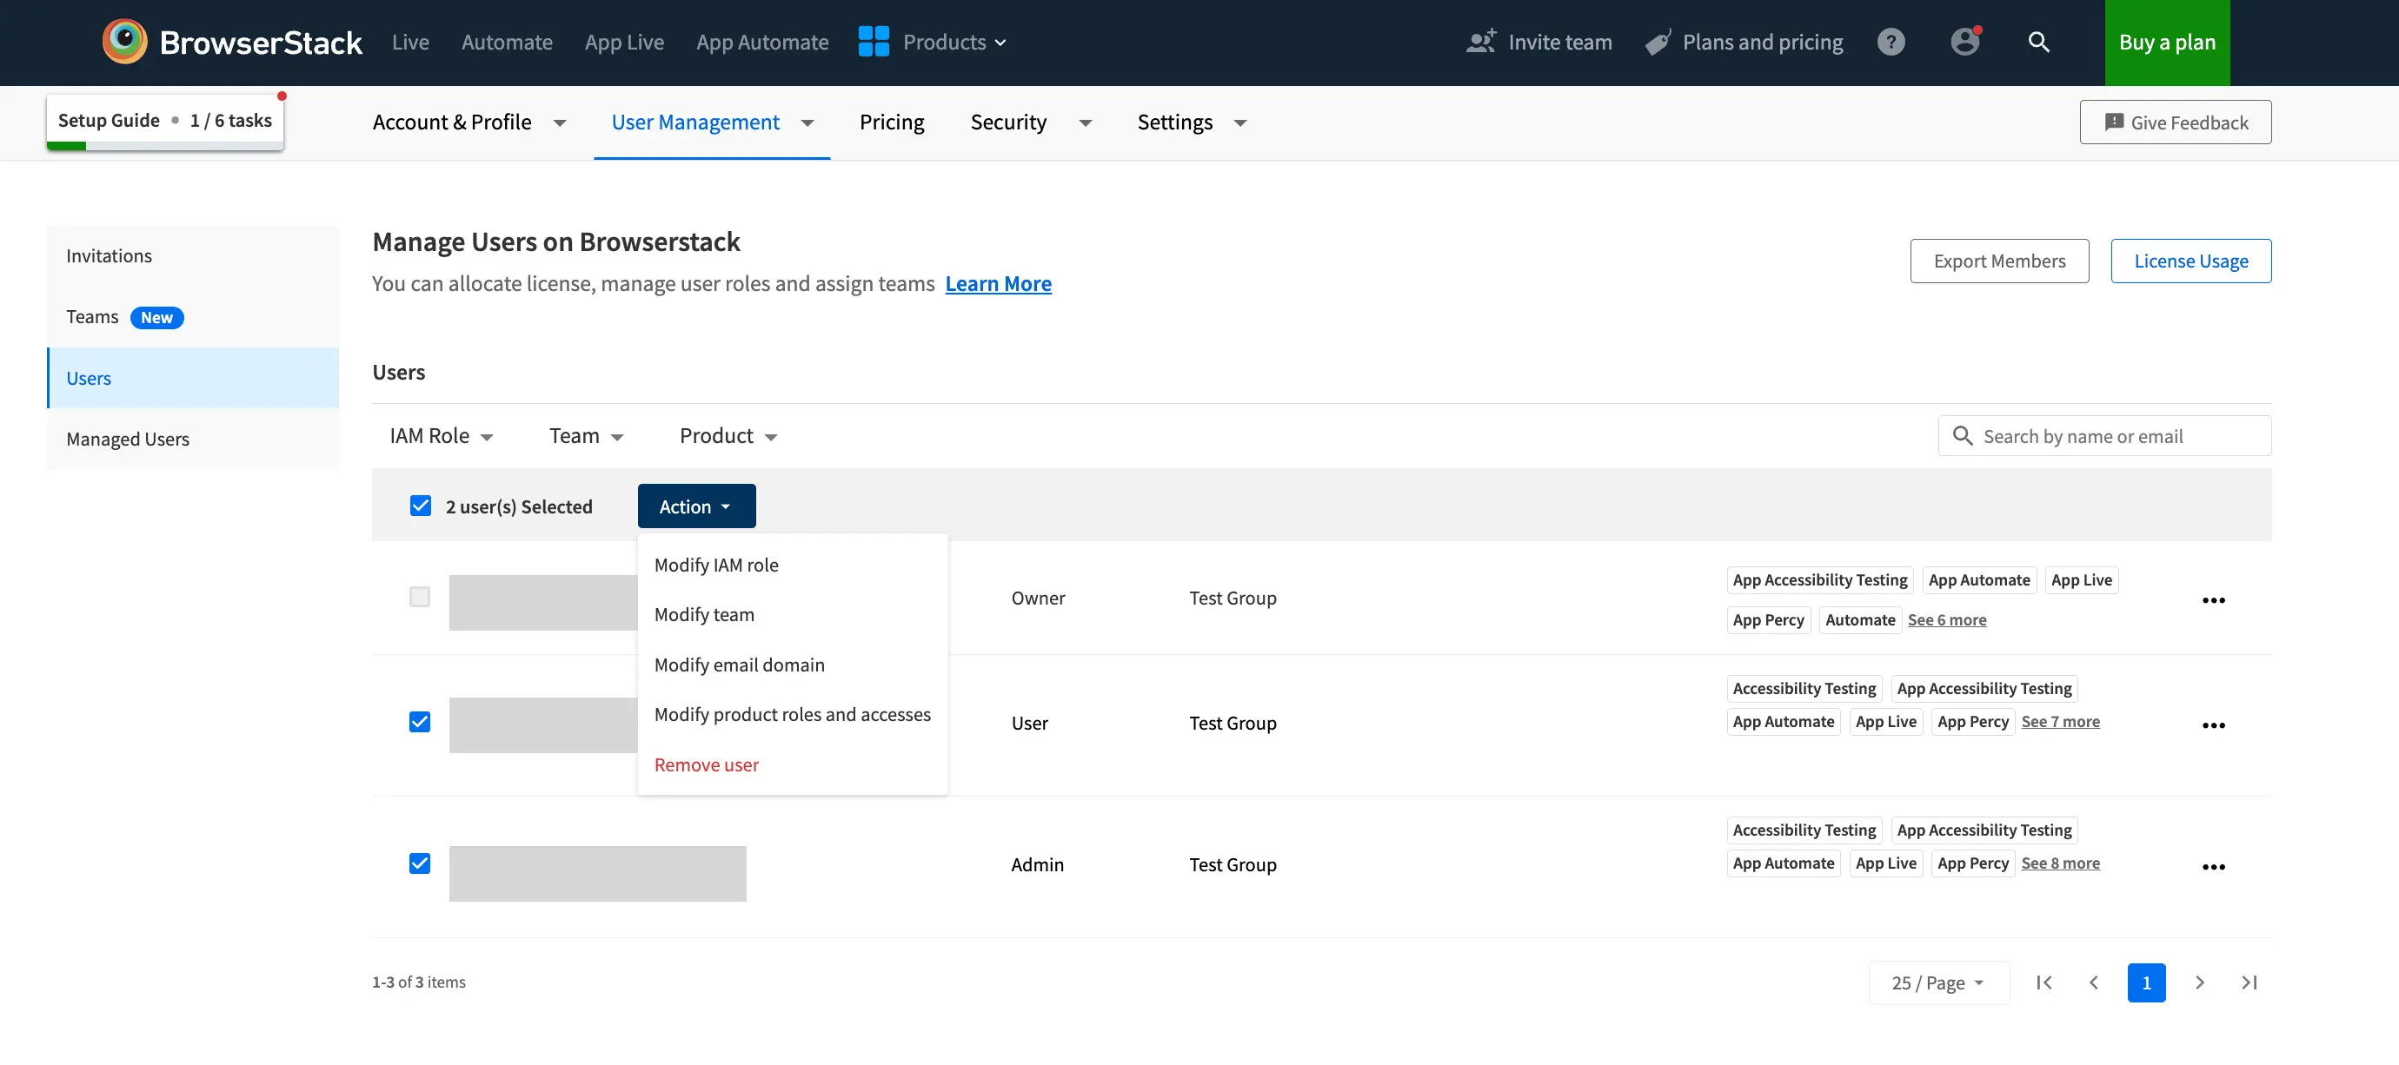Click the Export Members button
Image resolution: width=2399 pixels, height=1065 pixels.
[x=2000, y=260]
